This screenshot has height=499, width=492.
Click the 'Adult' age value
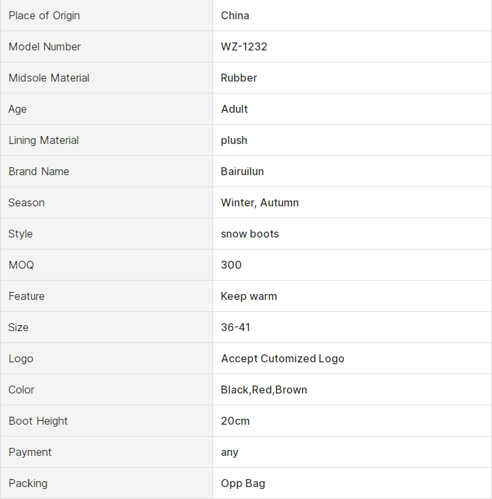(x=234, y=109)
